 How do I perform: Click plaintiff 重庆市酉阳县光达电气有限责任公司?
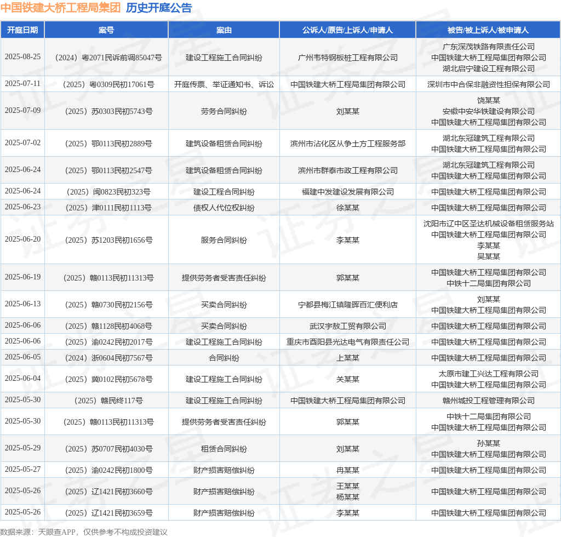(348, 342)
